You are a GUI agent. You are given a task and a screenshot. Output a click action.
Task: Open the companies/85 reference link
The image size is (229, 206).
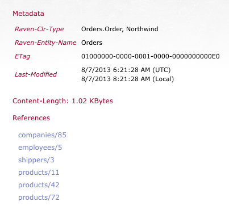(x=42, y=135)
